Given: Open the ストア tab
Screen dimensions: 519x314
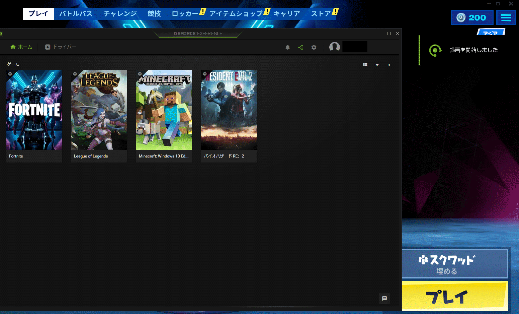Looking at the screenshot, I should 321,14.
